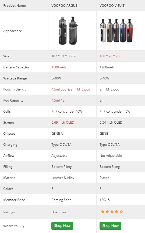The height and width of the screenshot is (233, 145).
Task: Select the VOOPOO V.SUIT column header
Action: click(x=112, y=6)
